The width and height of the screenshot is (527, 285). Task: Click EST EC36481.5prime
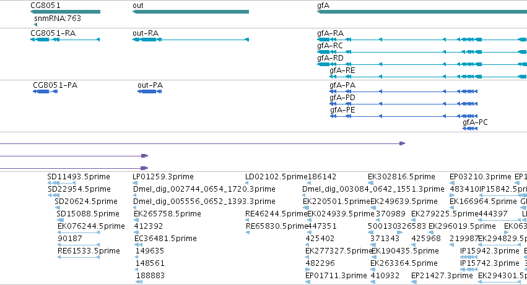pos(165,239)
